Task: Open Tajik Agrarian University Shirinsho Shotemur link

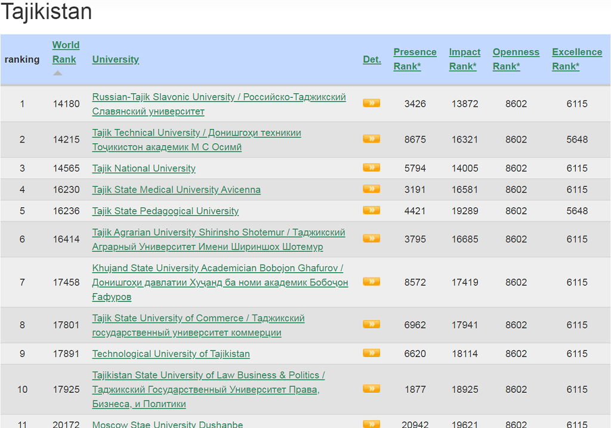Action: [x=218, y=239]
